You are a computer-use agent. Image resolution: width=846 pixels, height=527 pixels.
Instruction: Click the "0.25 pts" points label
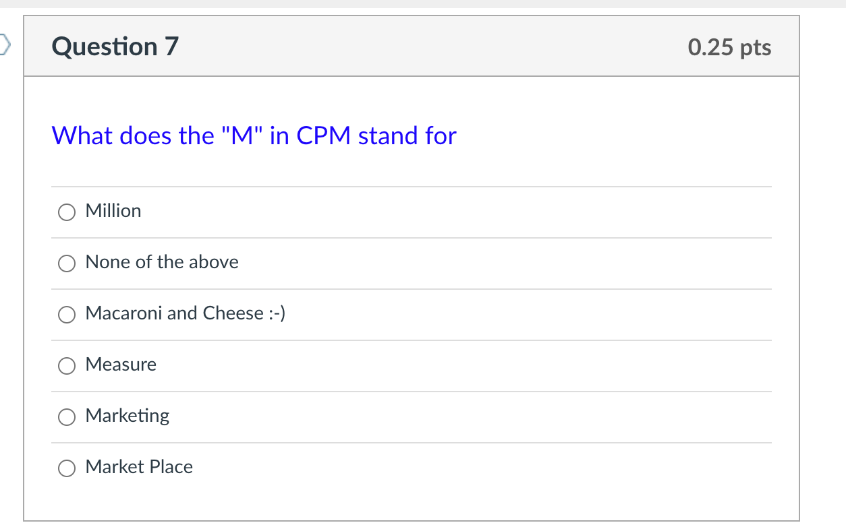(730, 47)
